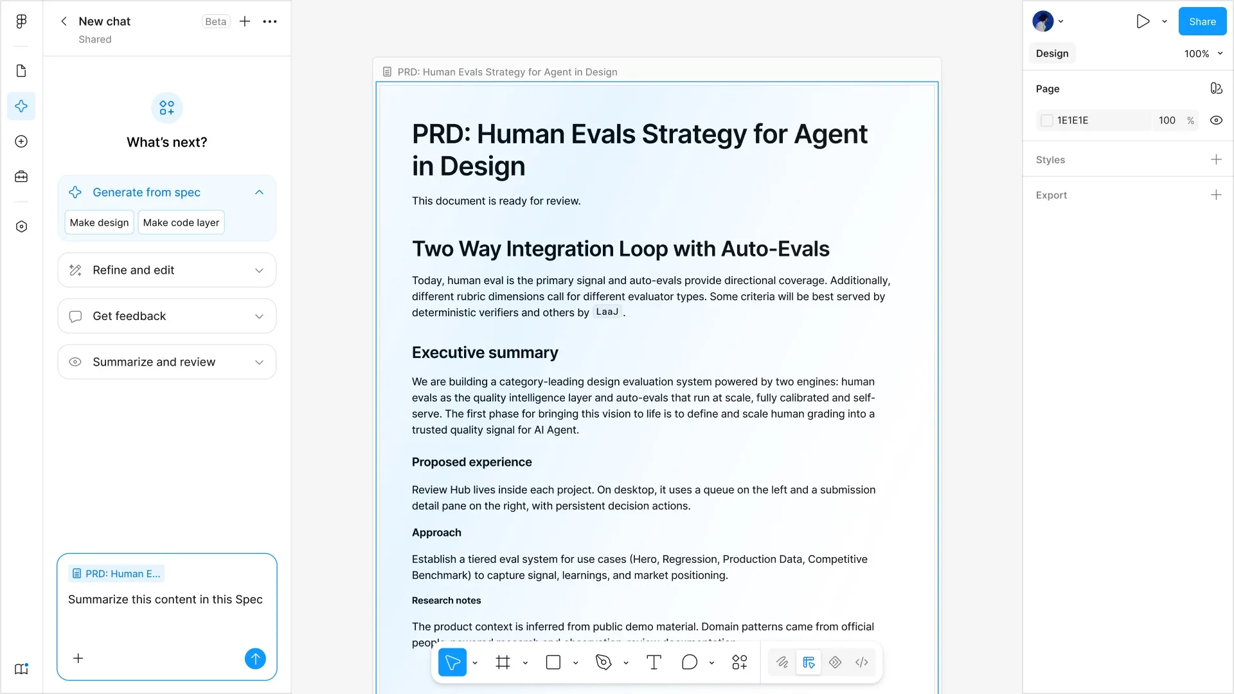Collapse the Generate from spec section
This screenshot has height=694, width=1234.
coord(259,192)
